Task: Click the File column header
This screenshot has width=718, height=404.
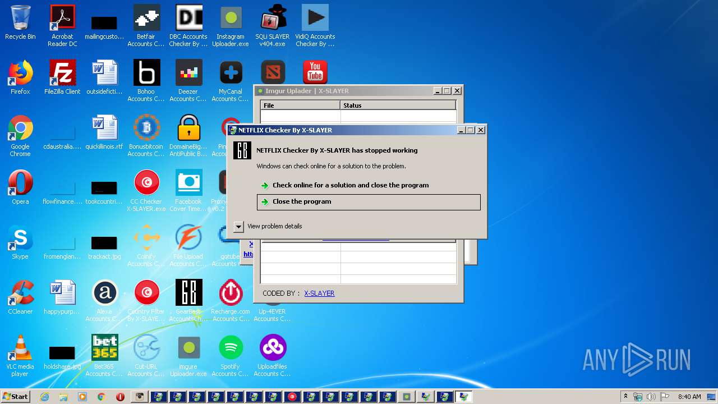Action: click(300, 105)
